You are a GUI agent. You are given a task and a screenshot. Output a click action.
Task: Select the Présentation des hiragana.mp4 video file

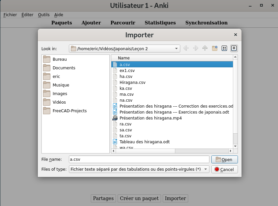click(x=150, y=118)
